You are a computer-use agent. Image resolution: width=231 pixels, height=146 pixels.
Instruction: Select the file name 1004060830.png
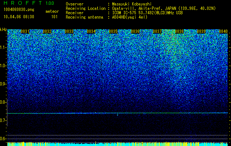pyautogui.click(x=19, y=10)
